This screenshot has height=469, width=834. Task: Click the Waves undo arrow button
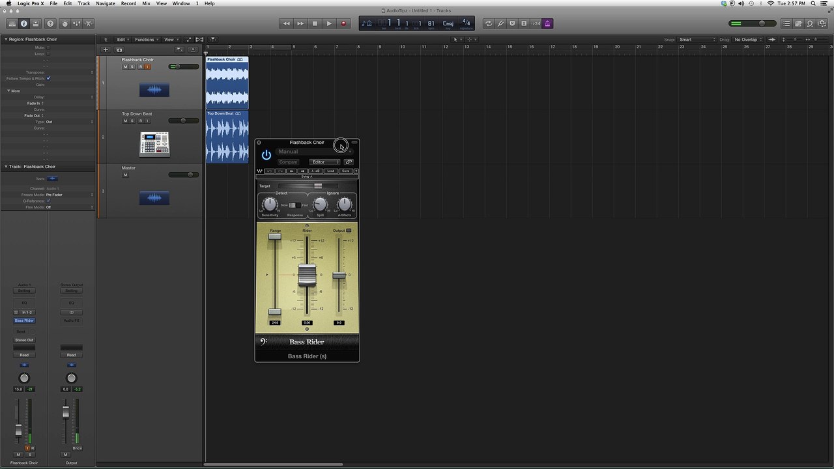269,171
